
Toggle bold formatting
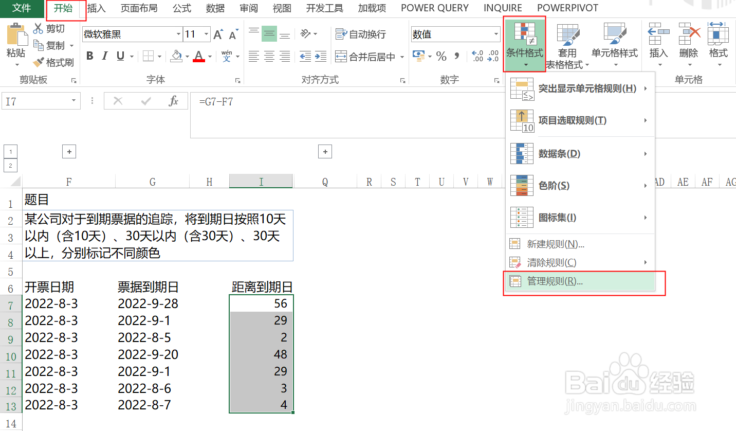90,56
